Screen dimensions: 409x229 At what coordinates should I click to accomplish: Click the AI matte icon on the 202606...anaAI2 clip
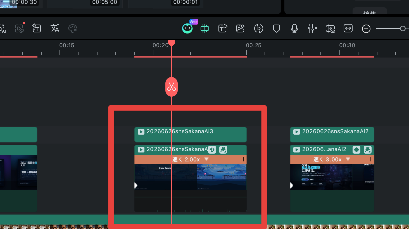pos(368,150)
